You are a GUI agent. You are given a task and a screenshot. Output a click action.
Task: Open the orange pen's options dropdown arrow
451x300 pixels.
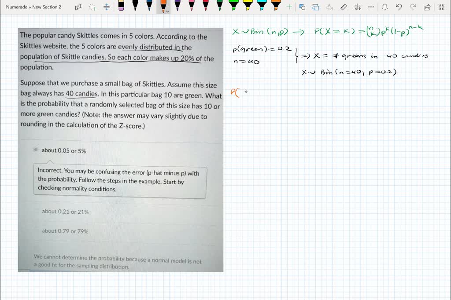tap(168, 11)
